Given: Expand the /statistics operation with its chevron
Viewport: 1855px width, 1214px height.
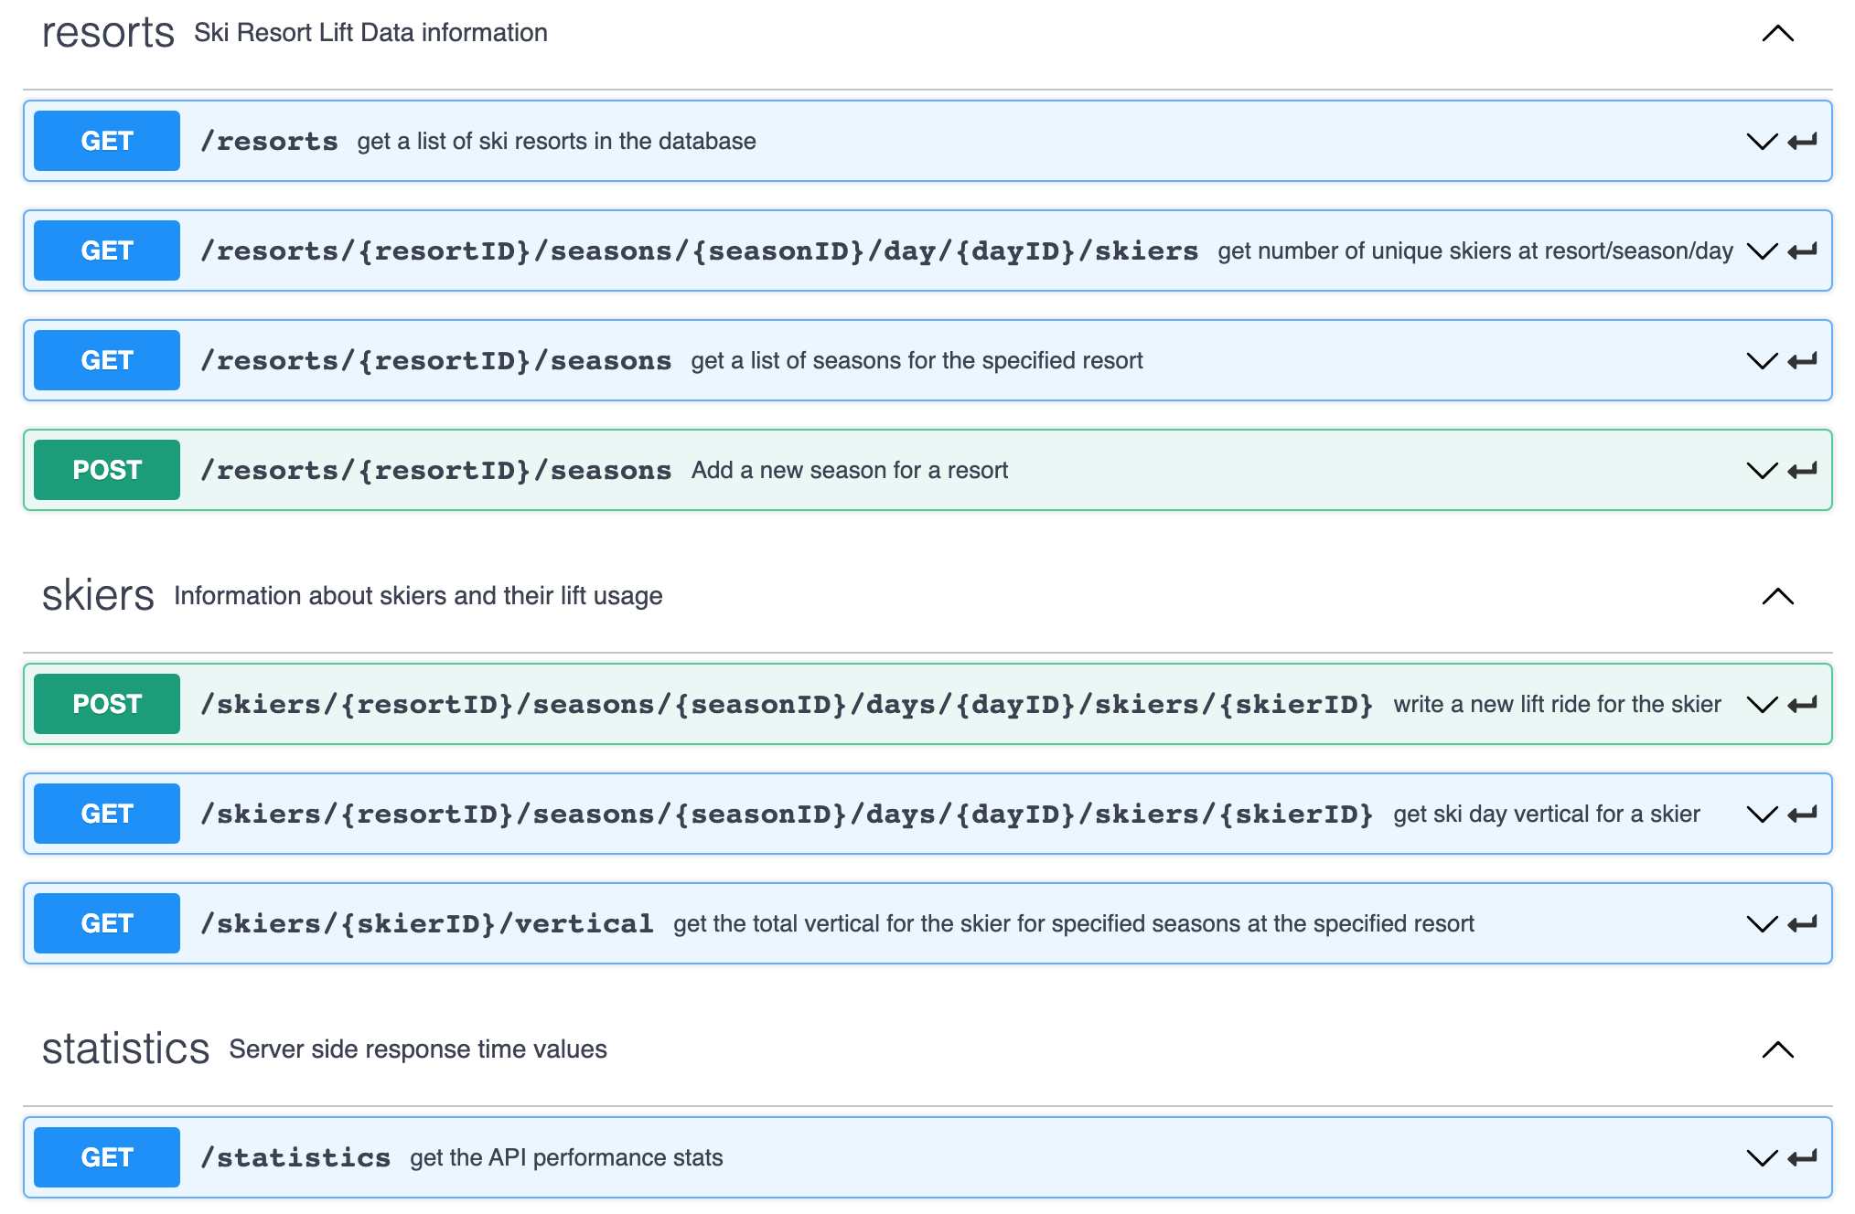Looking at the screenshot, I should (1761, 1156).
